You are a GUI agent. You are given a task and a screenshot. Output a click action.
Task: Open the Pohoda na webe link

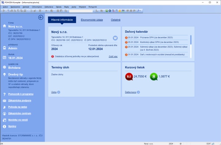(x=18, y=107)
